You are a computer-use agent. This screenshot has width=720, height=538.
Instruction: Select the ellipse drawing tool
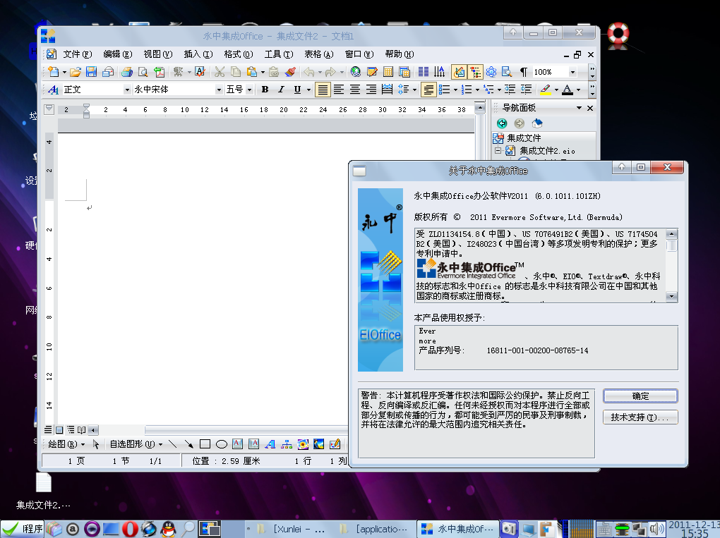(222, 444)
